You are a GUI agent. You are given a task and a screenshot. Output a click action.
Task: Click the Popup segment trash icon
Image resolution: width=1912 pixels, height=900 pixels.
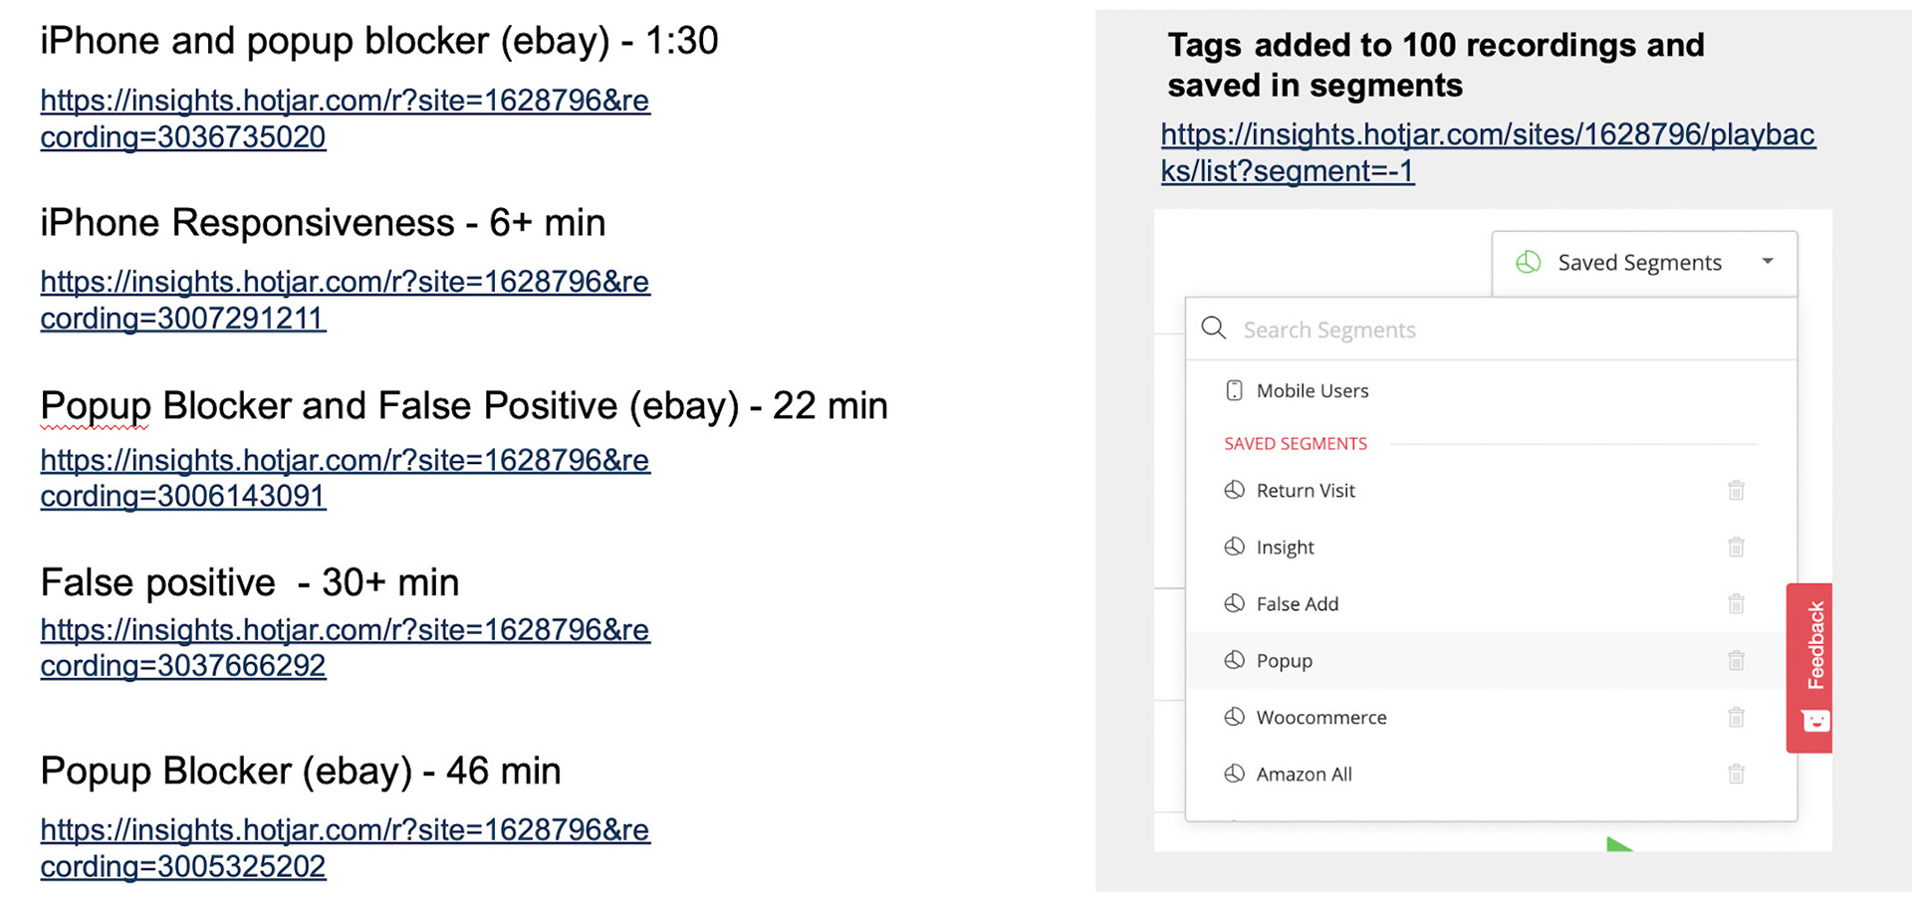click(x=1736, y=660)
